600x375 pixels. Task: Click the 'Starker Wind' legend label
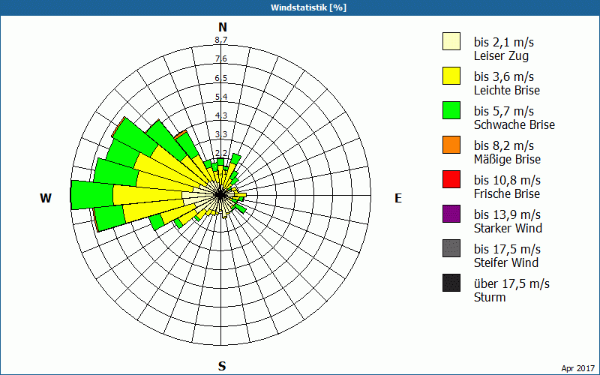[x=508, y=228]
